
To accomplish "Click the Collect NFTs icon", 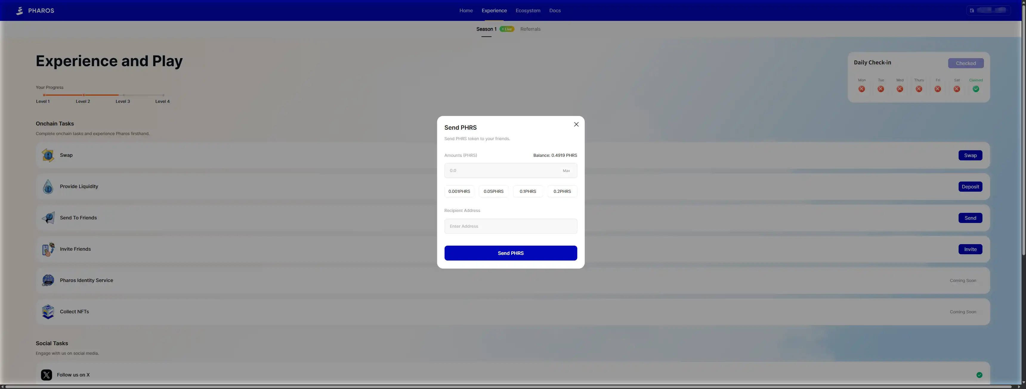I will coord(48,312).
